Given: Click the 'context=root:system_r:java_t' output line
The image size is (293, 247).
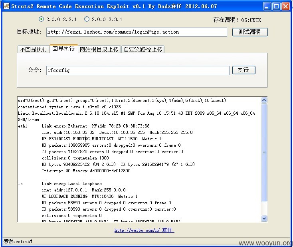Looking at the screenshot, I should pos(69,107).
